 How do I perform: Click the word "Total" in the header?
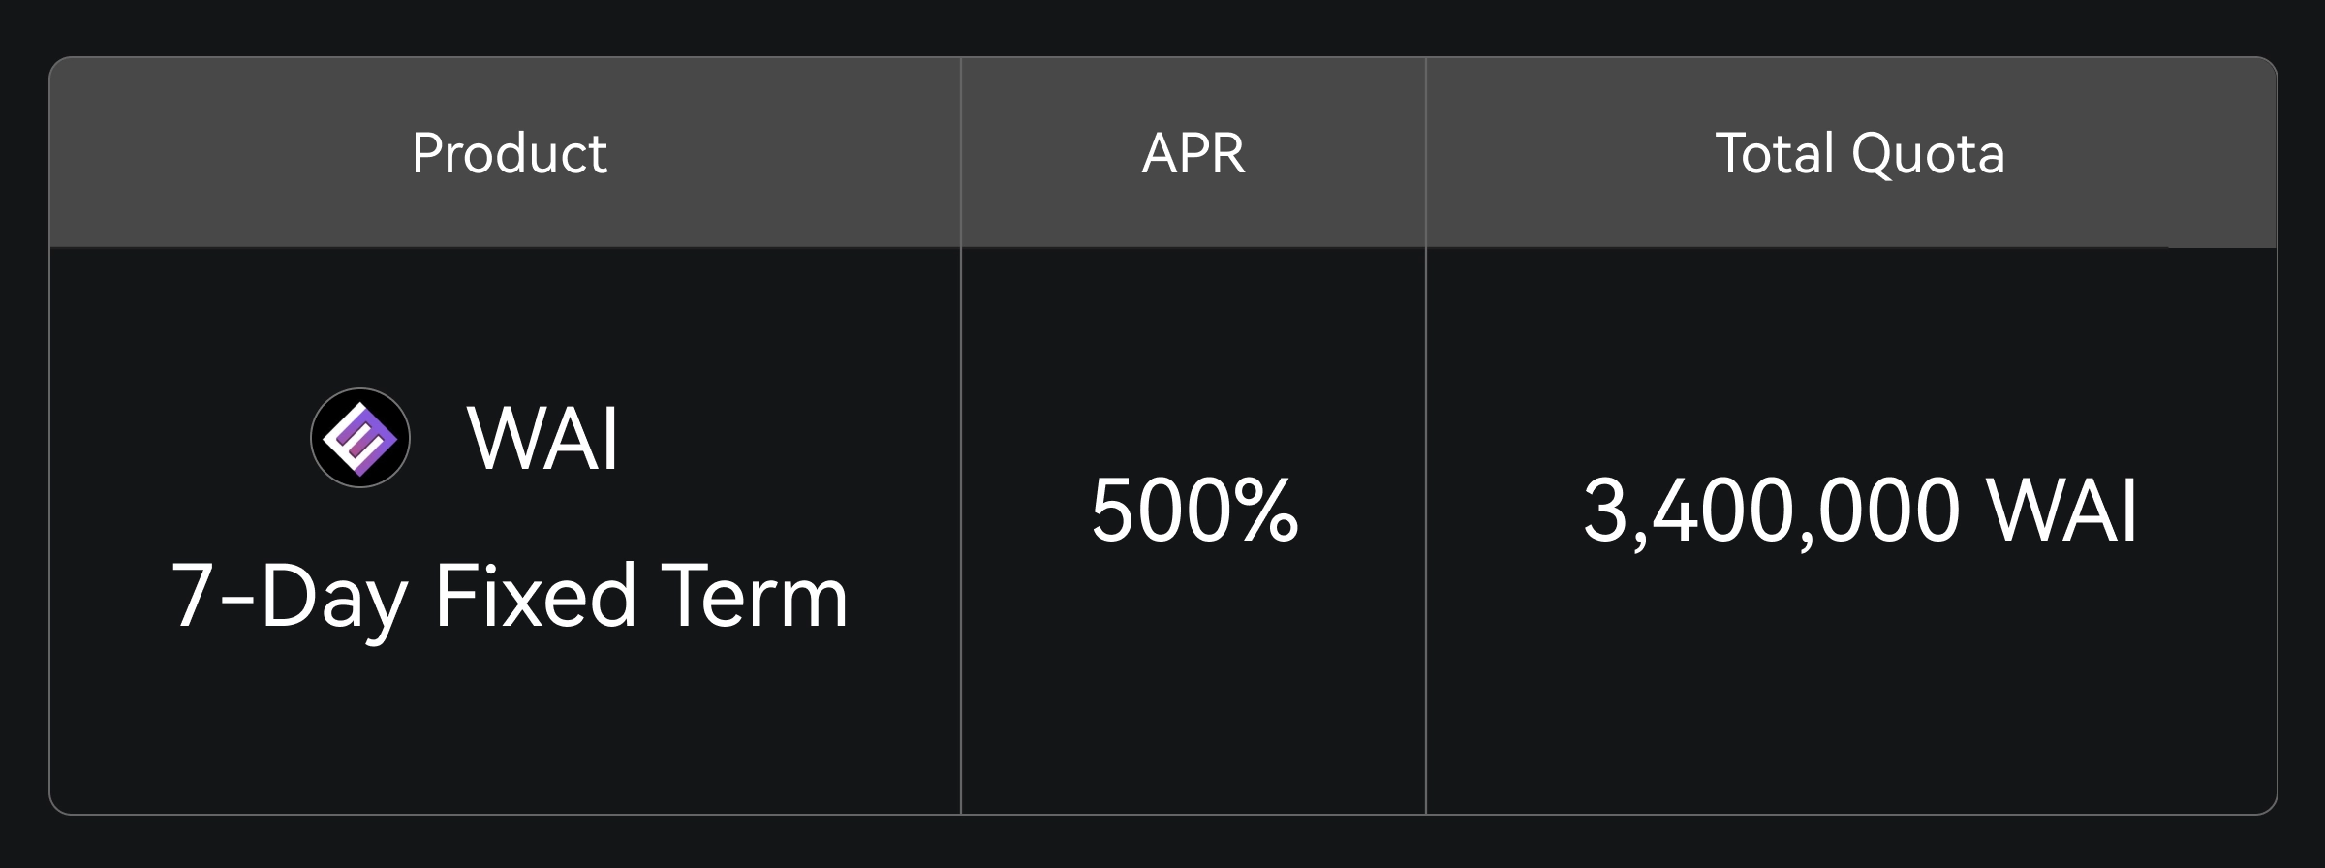pos(1775,153)
